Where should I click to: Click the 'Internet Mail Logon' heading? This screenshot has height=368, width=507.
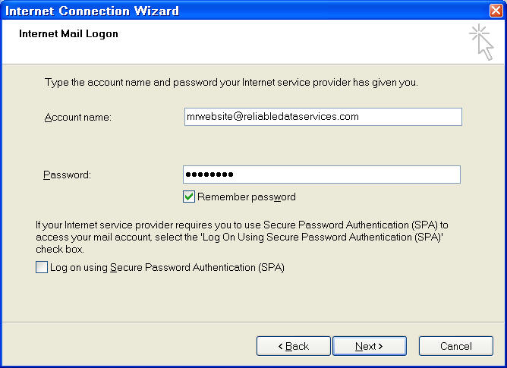[x=68, y=34]
